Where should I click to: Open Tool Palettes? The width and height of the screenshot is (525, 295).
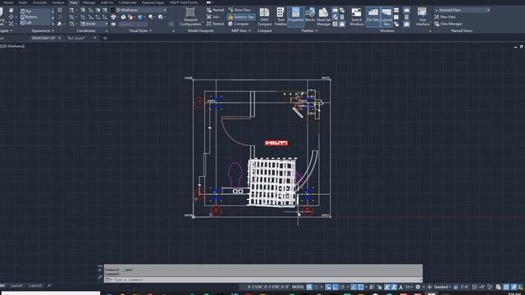(281, 16)
